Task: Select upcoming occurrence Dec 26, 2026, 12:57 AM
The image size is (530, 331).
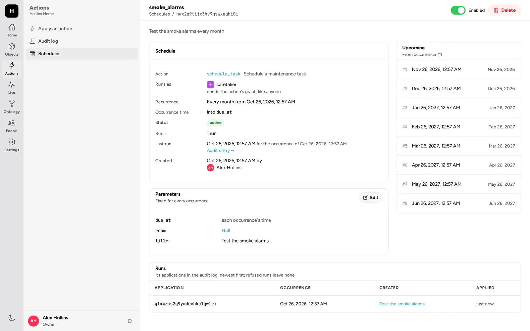Action: pos(458,89)
